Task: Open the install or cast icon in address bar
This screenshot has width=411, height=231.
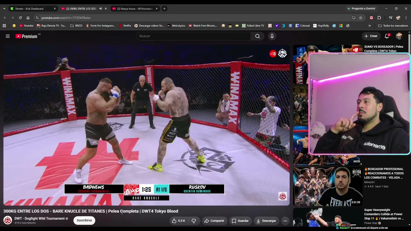Action: [354, 18]
